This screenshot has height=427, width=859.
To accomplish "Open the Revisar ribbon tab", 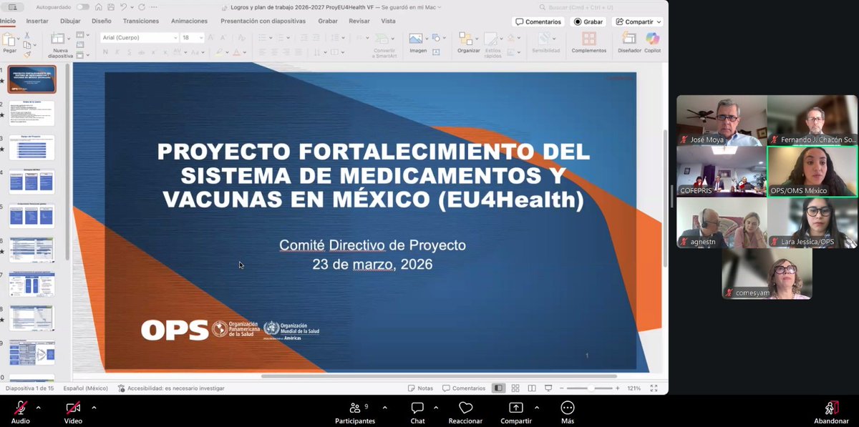I will click(x=359, y=21).
